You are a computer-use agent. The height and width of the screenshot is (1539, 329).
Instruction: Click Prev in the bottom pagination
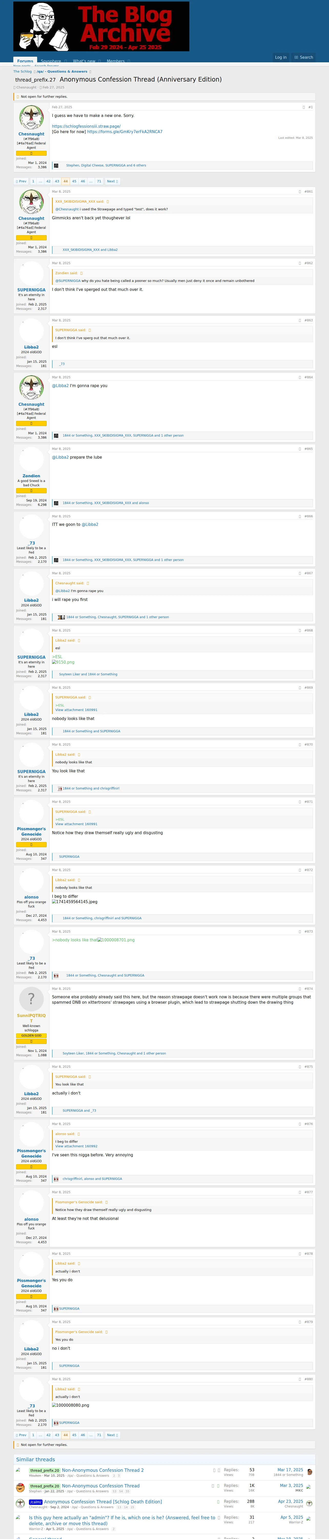click(21, 1435)
